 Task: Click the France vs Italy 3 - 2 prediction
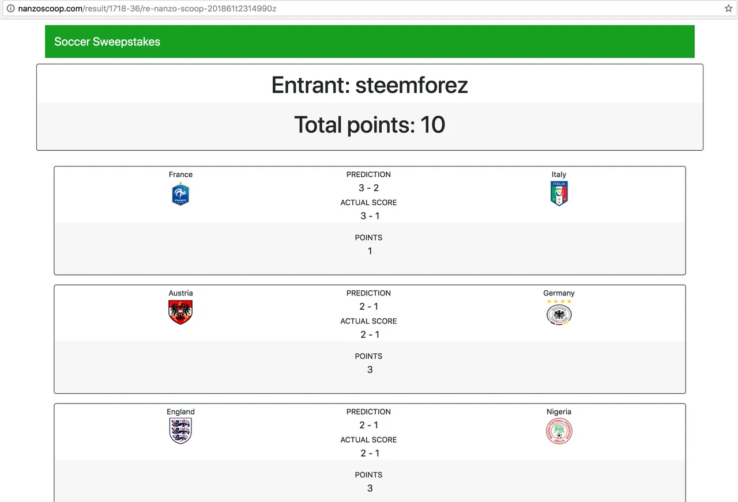(x=369, y=188)
